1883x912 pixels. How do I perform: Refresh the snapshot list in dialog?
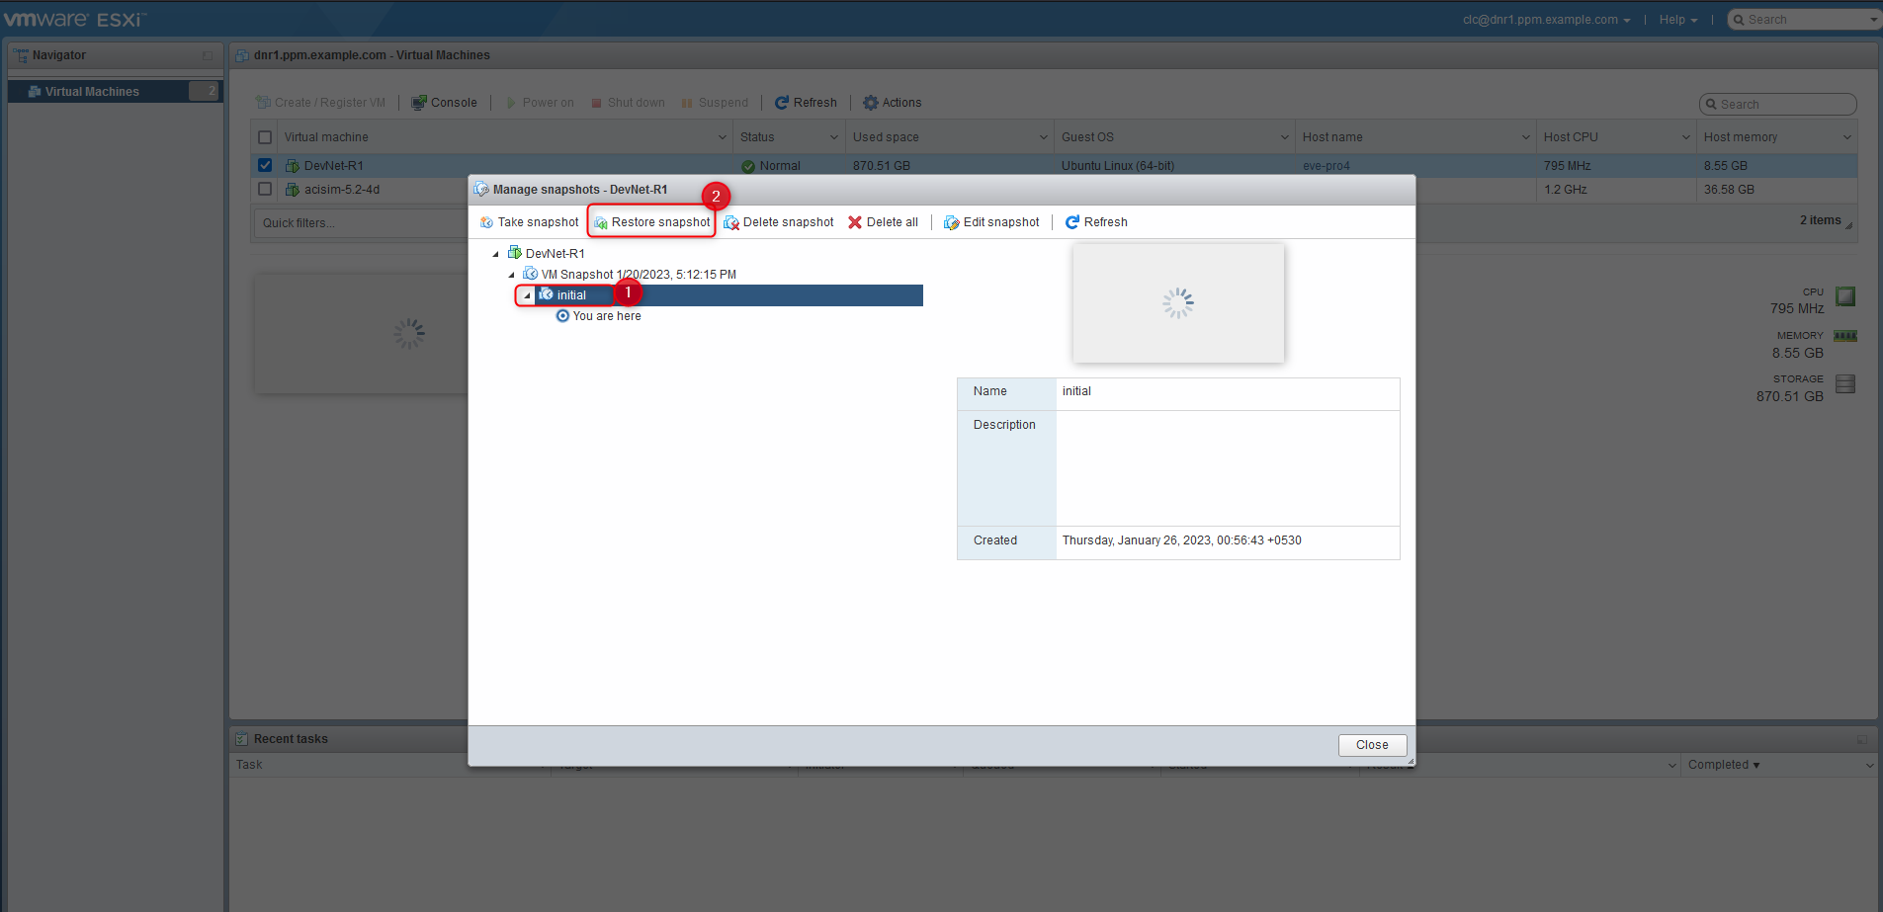1096,222
